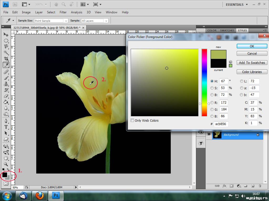The width and height of the screenshot is (269, 201).
Task: Select the Move tool
Action: 6,34
